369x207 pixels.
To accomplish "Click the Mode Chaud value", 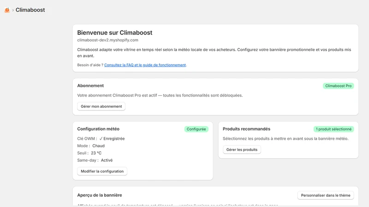I will [x=98, y=146].
